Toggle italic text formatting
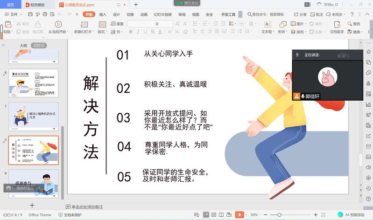 138,32
